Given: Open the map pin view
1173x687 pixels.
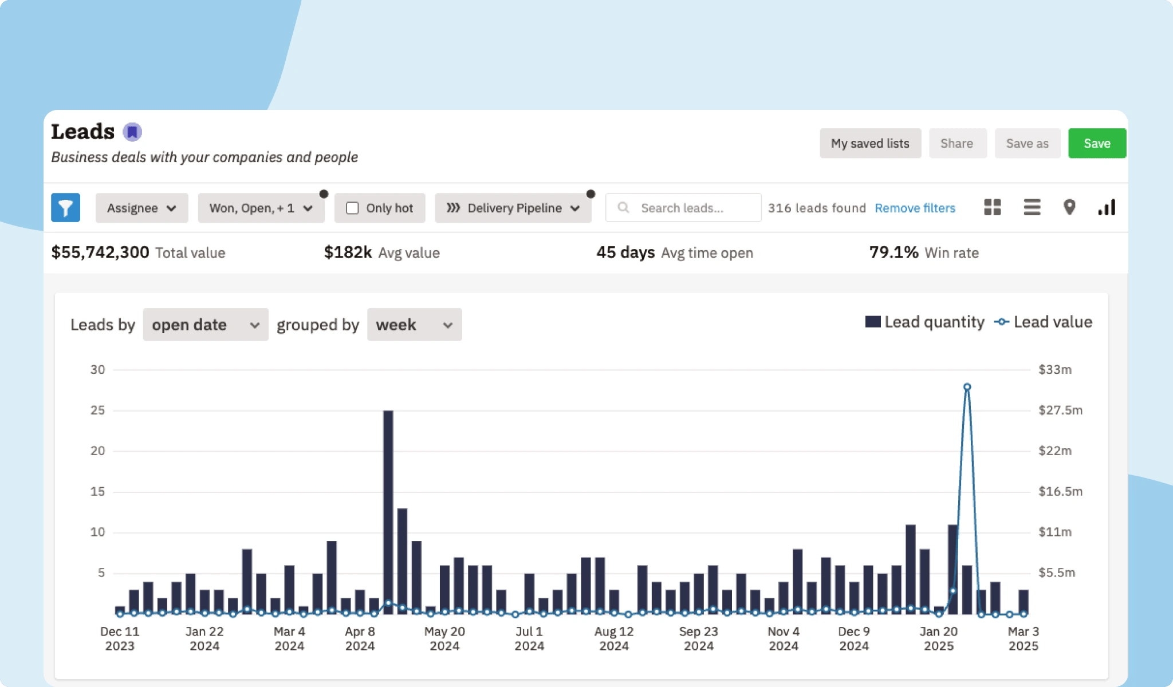Looking at the screenshot, I should coord(1069,207).
